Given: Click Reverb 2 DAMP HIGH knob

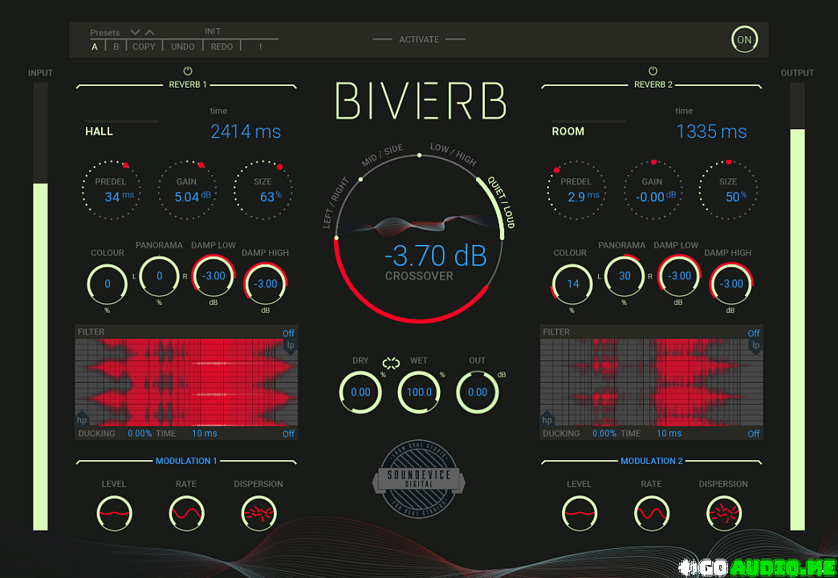Looking at the screenshot, I should pyautogui.click(x=731, y=284).
